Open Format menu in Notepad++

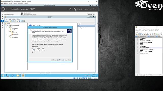152,29
